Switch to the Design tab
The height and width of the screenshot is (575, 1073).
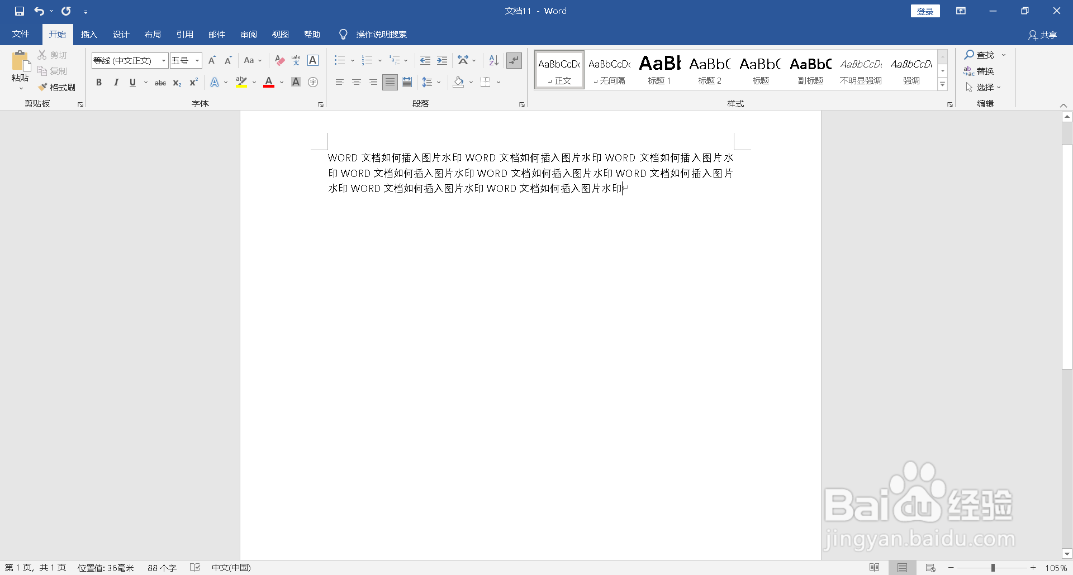(x=121, y=35)
